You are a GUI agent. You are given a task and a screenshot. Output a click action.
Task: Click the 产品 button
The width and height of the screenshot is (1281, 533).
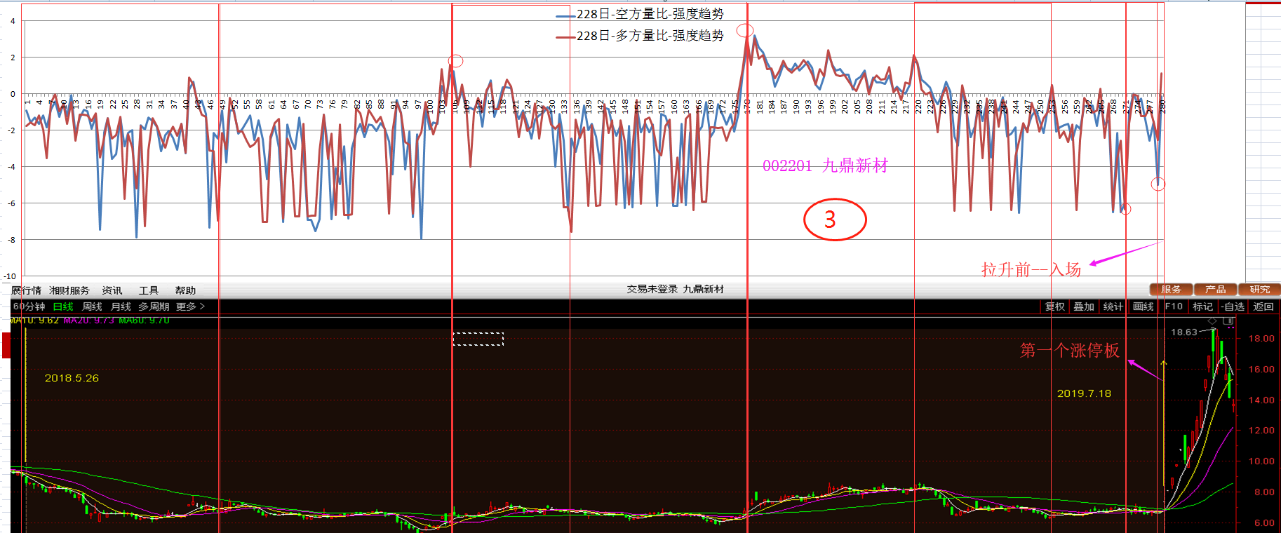[x=1215, y=289]
